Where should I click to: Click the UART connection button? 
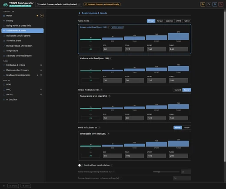[26, 186]
